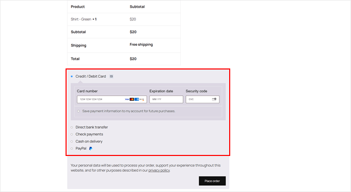The image size is (351, 192).
Task: Focus the Expiration date MM/YY field
Action: click(x=166, y=99)
